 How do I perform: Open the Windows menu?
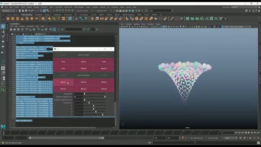(44, 7)
